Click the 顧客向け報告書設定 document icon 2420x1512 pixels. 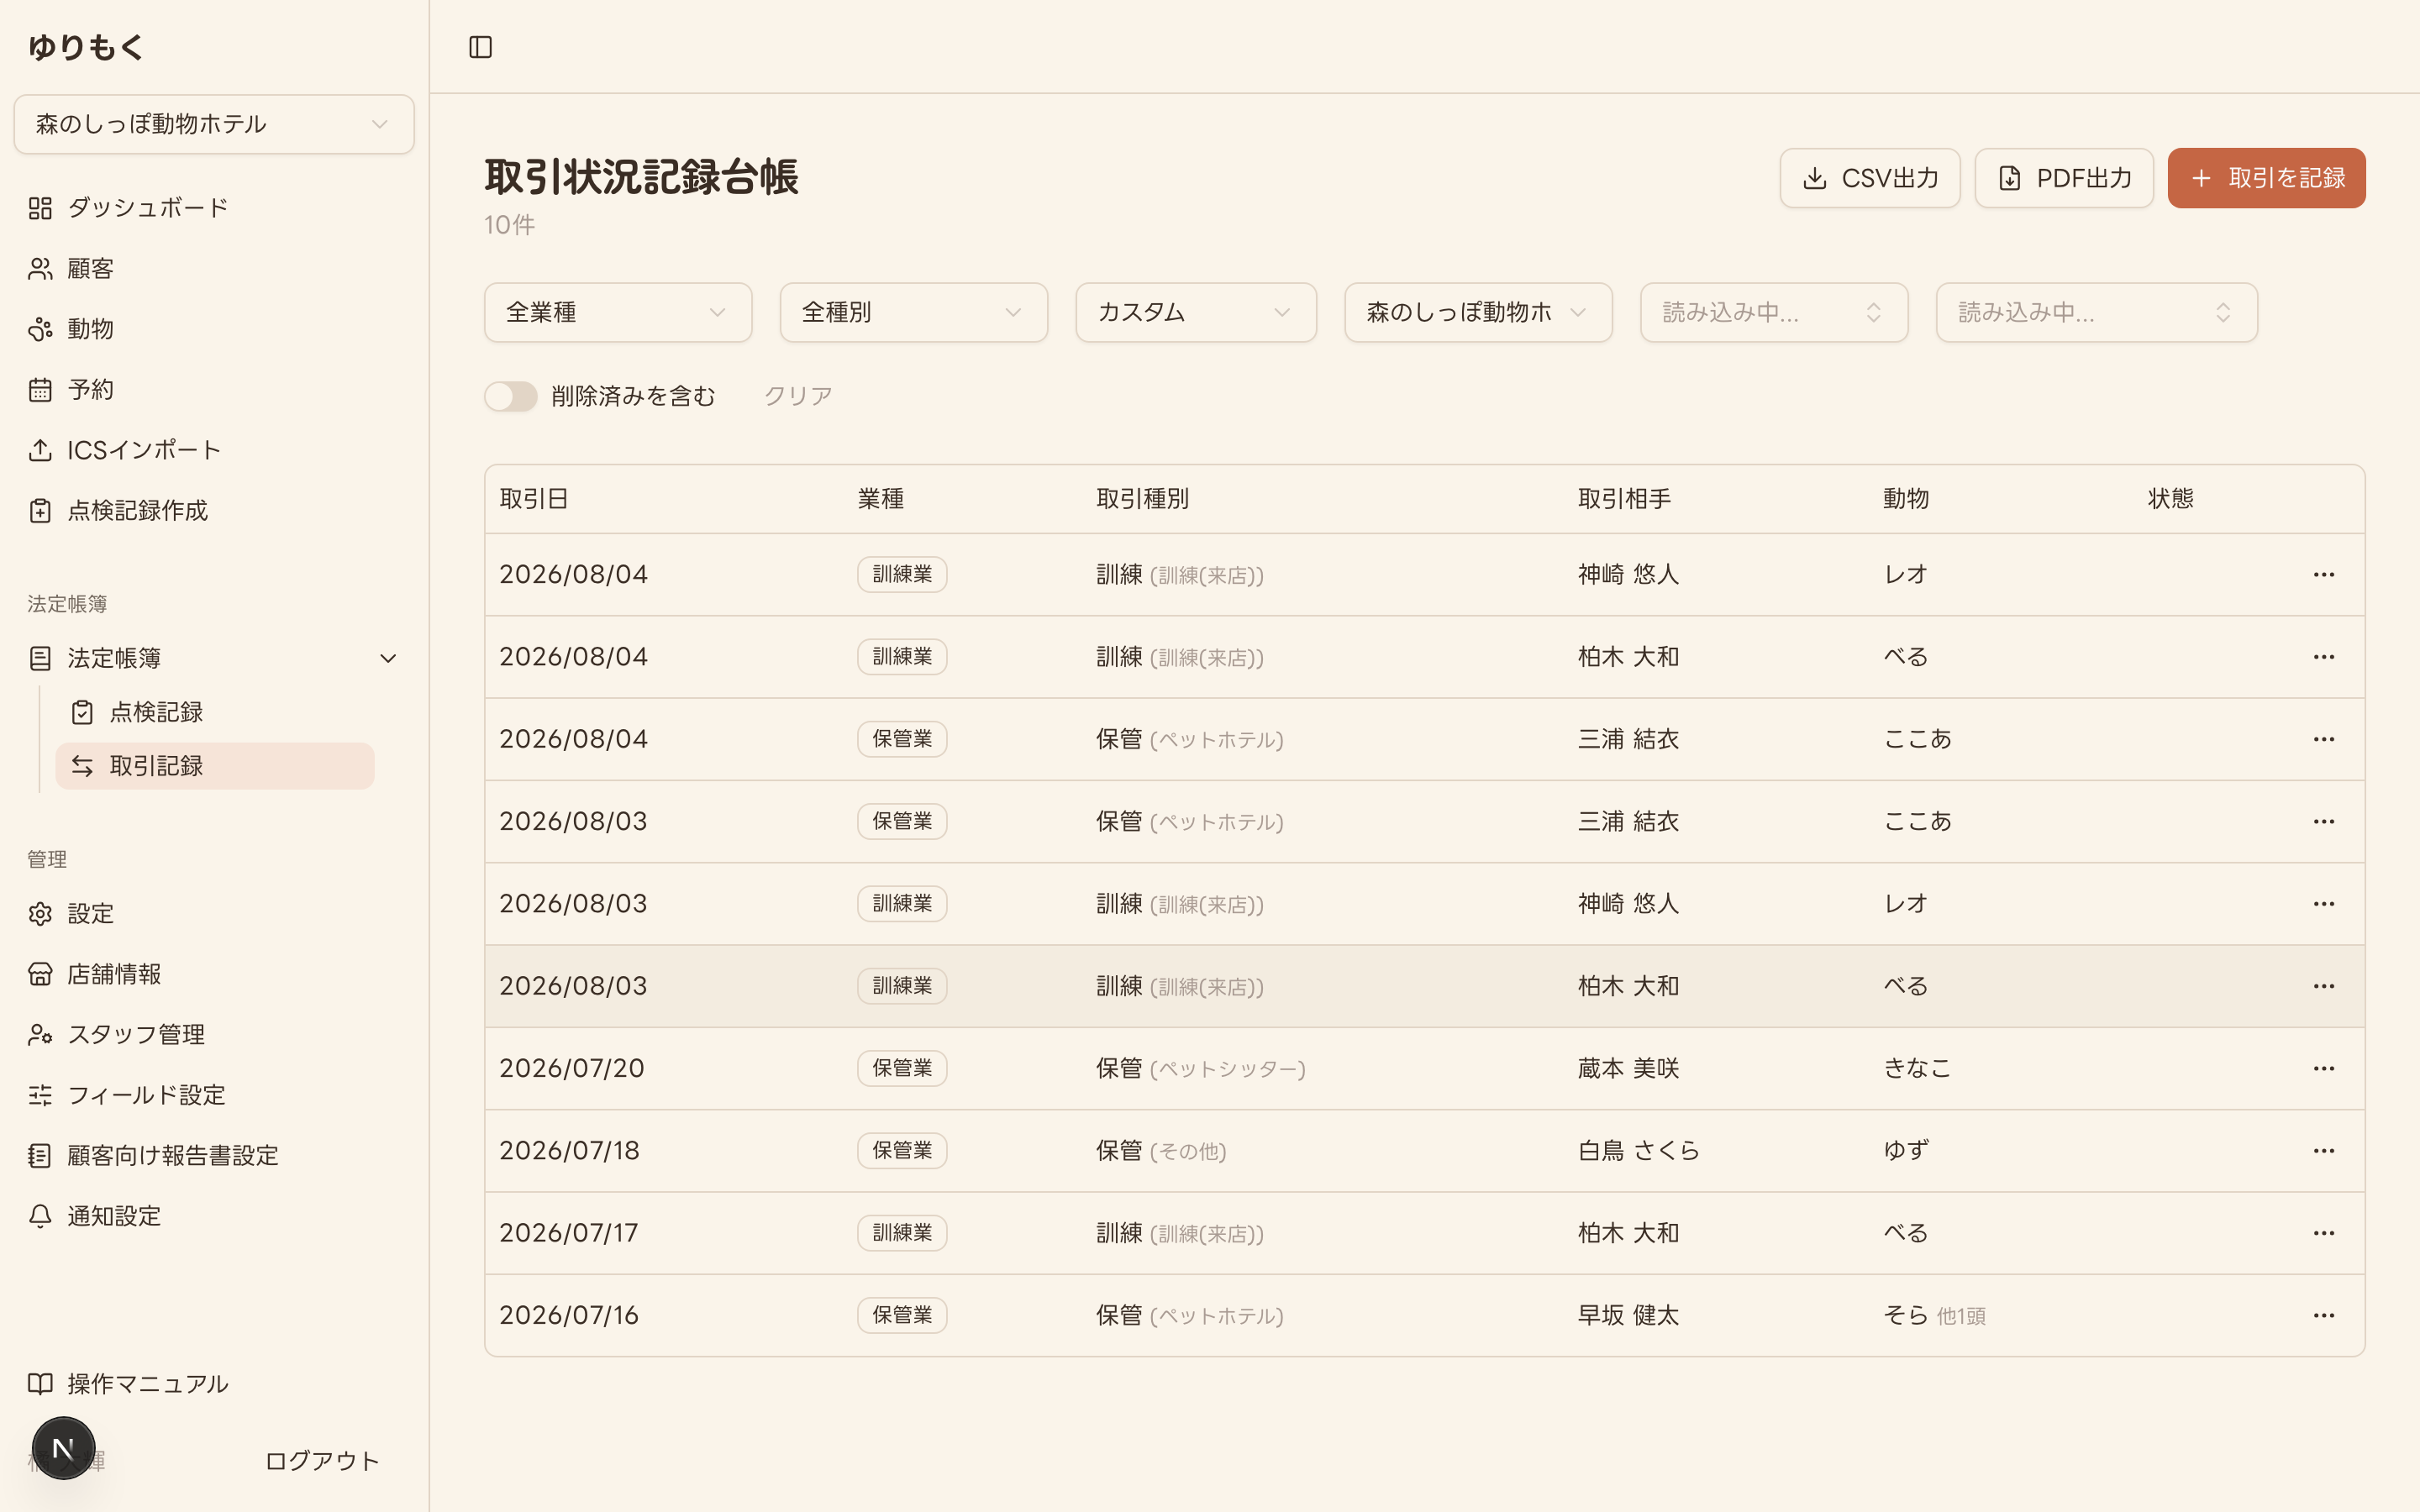pos(40,1156)
